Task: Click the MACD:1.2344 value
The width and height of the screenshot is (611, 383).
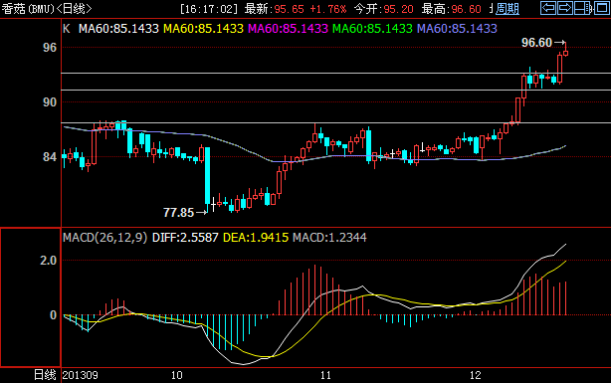Action: coord(329,238)
